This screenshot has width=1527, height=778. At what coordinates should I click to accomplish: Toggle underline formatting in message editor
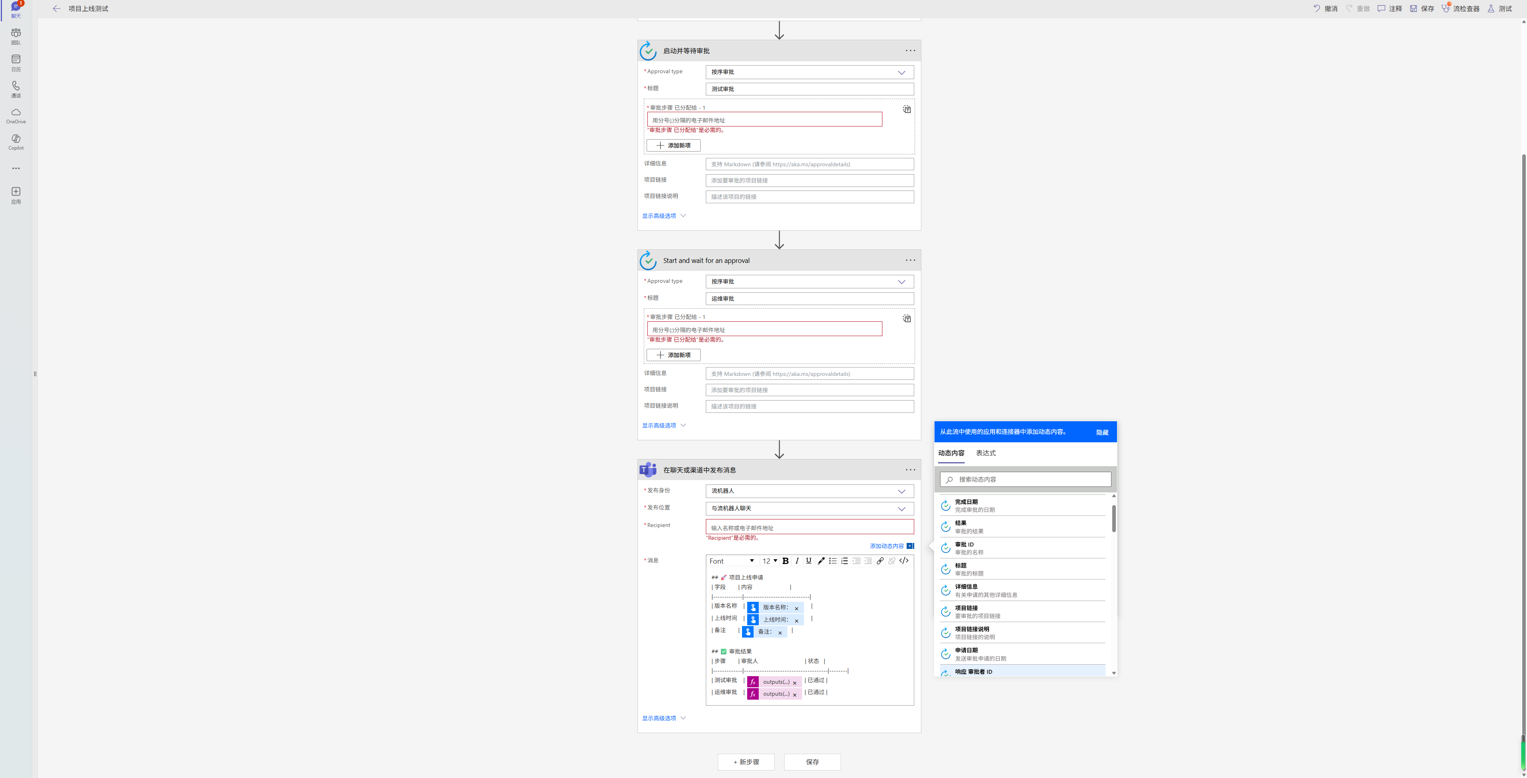808,561
